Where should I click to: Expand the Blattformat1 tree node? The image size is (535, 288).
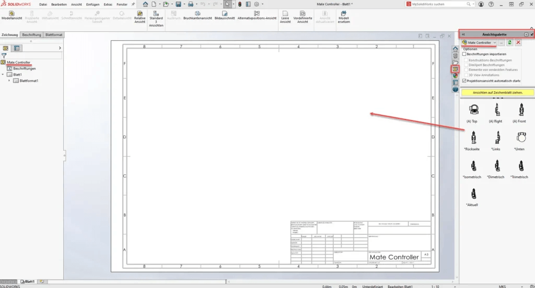click(x=9, y=81)
